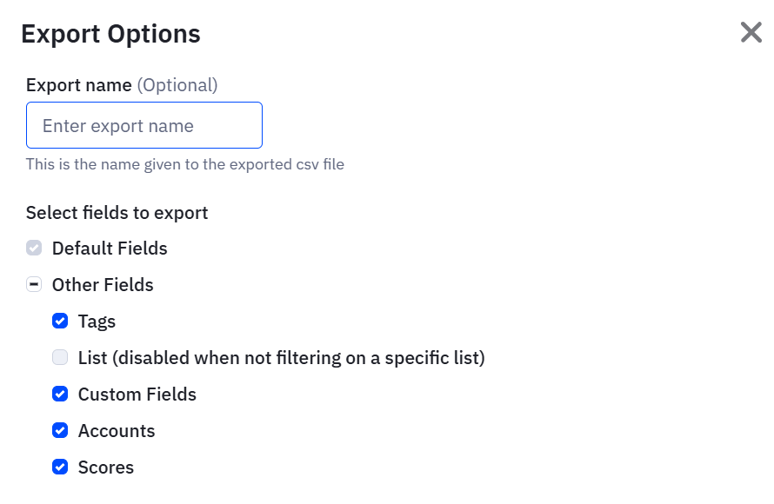Click into the export name input field

pos(143,125)
